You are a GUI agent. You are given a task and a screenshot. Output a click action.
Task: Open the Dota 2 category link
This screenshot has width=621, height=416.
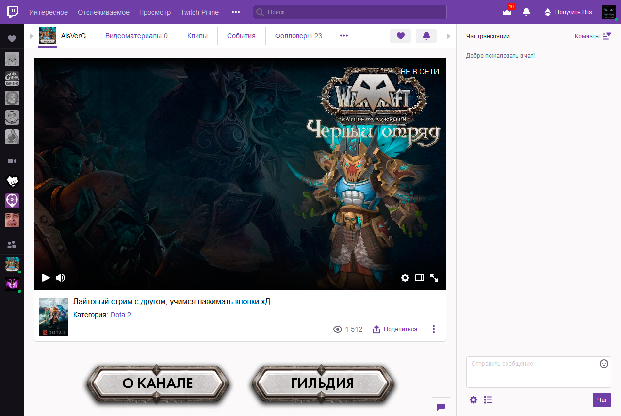pyautogui.click(x=120, y=314)
